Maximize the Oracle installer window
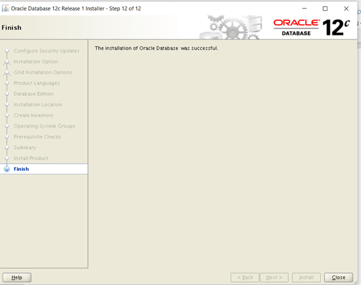This screenshot has width=361, height=285. pyautogui.click(x=325, y=8)
